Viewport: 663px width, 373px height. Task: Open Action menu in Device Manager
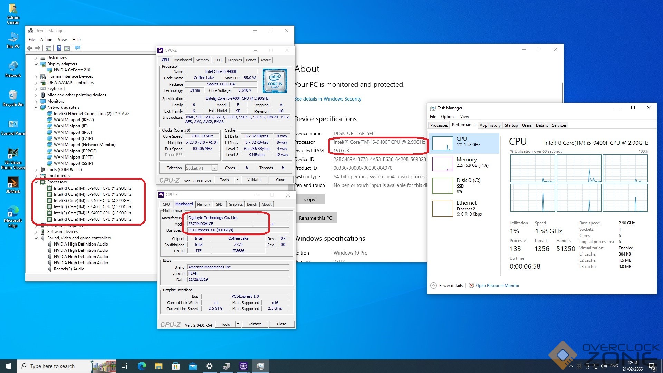pos(46,40)
